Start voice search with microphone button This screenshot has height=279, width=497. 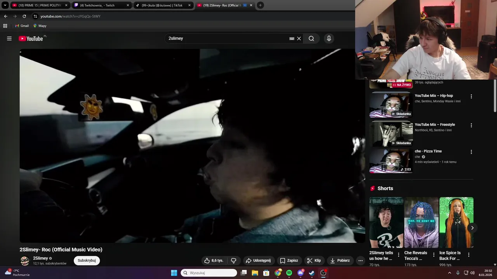[329, 38]
